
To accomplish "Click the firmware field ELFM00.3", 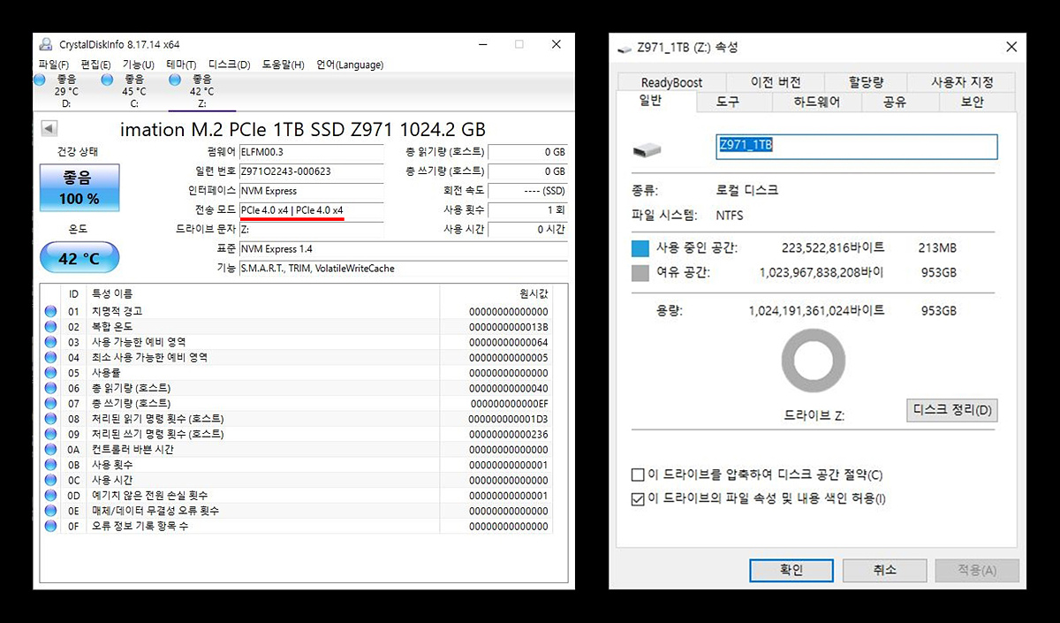I will click(x=312, y=152).
